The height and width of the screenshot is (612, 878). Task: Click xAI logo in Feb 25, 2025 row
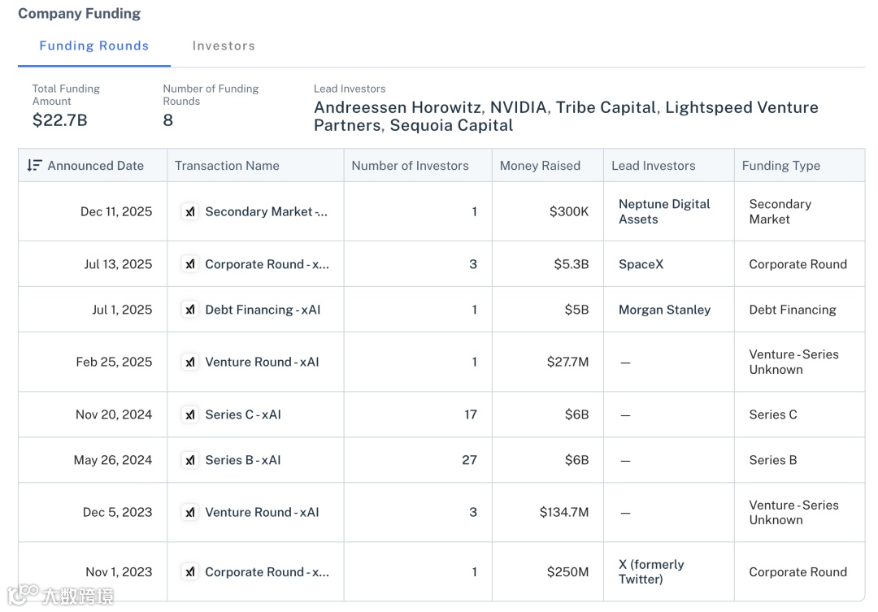coord(190,362)
